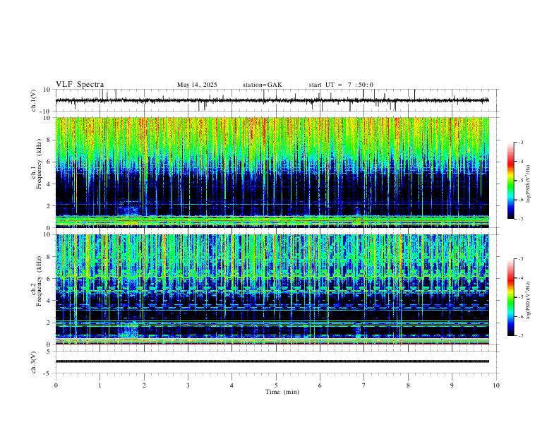Click the "start UT = 7 : 50: 0" text
The width and height of the screenshot is (559, 432).
pyautogui.click(x=341, y=85)
